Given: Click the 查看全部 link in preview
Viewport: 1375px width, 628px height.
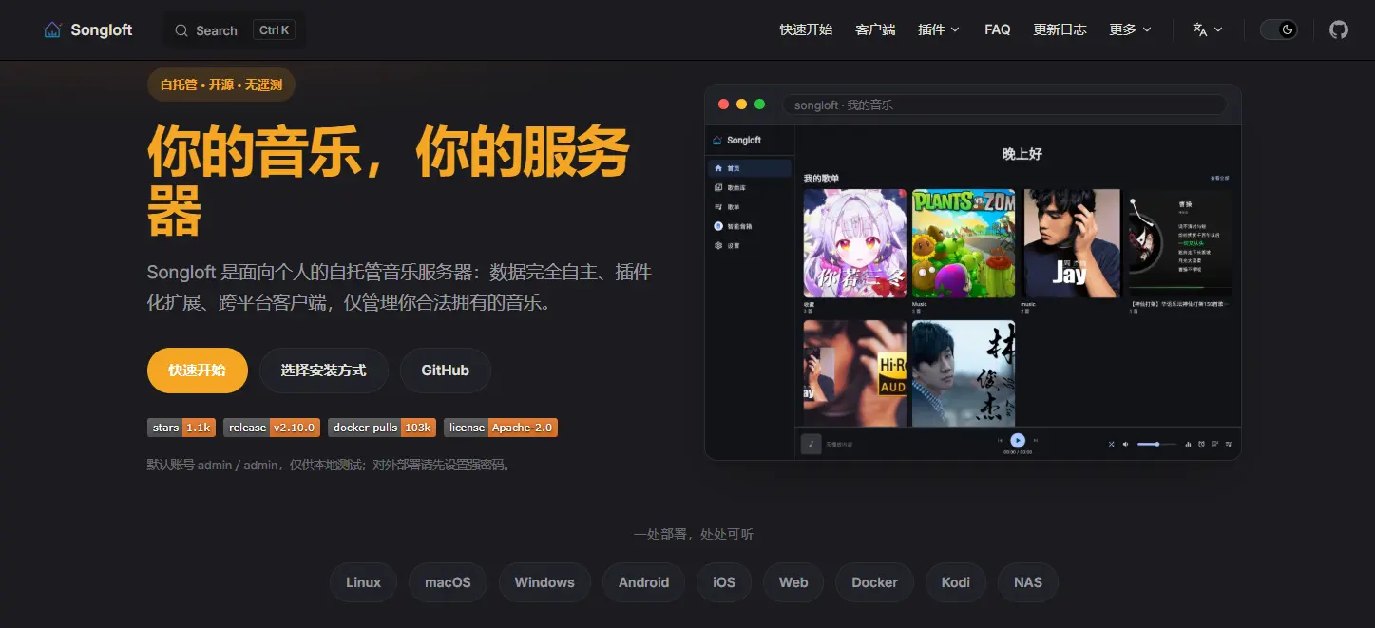Looking at the screenshot, I should 1219,178.
